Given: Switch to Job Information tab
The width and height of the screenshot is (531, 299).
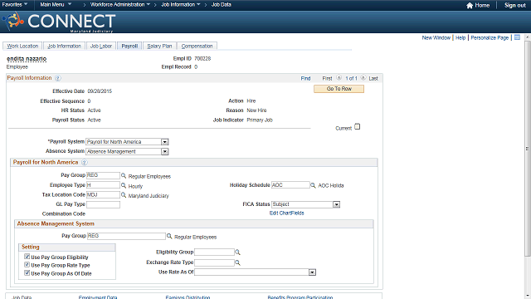Looking at the screenshot, I should [64, 47].
